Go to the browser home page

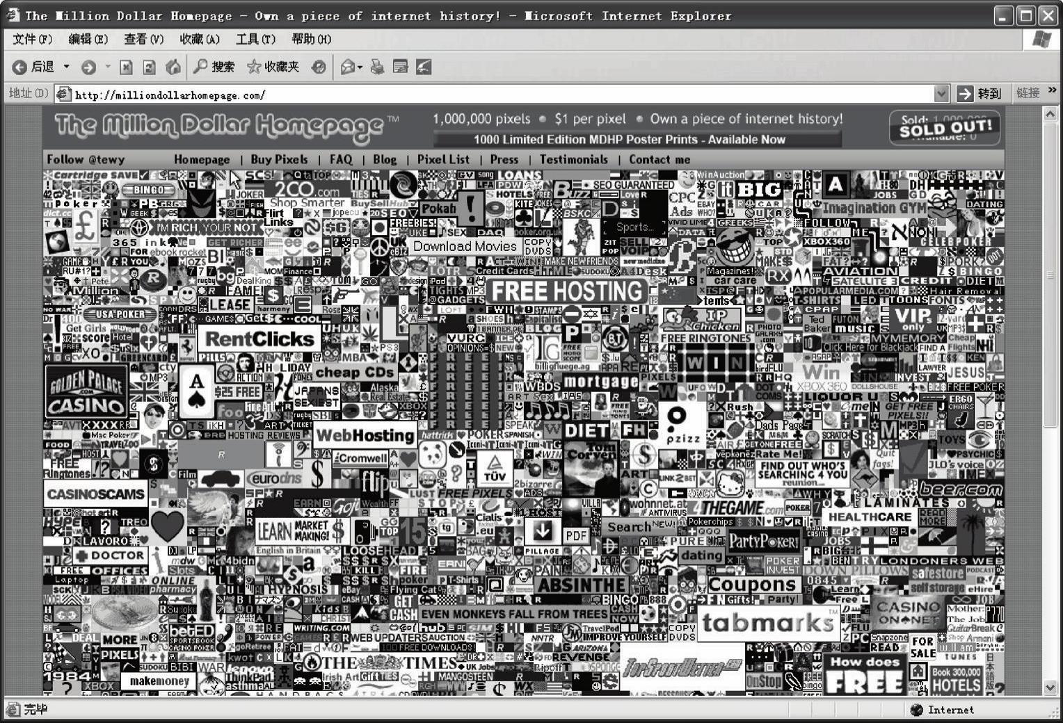pos(173,67)
